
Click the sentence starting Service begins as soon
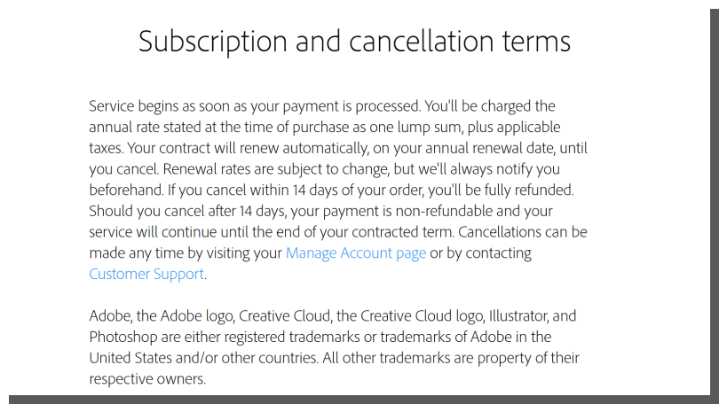tap(255, 106)
